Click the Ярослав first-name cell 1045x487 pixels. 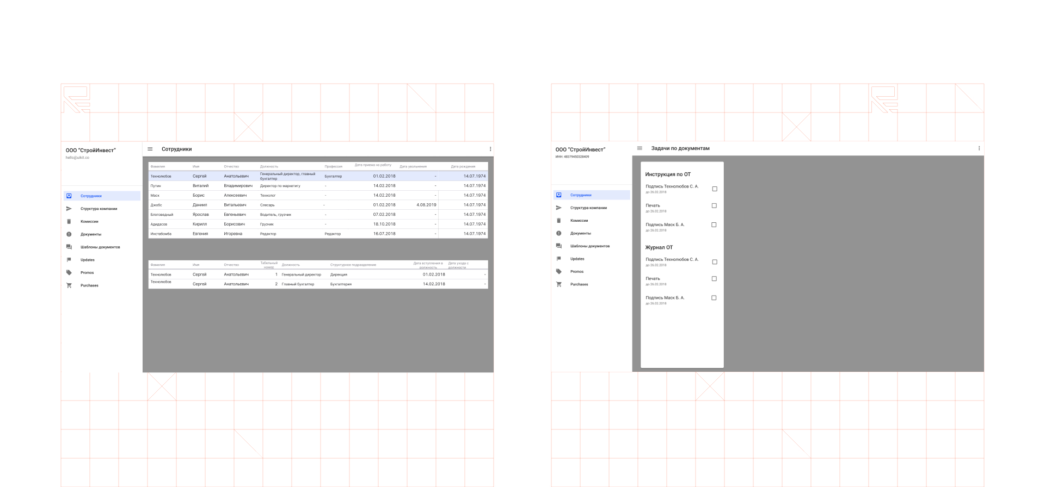201,215
